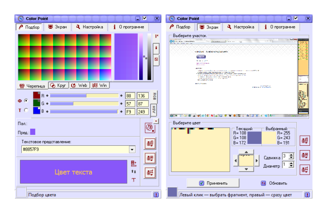Click the Применить button
327x213 pixels.
(213, 183)
